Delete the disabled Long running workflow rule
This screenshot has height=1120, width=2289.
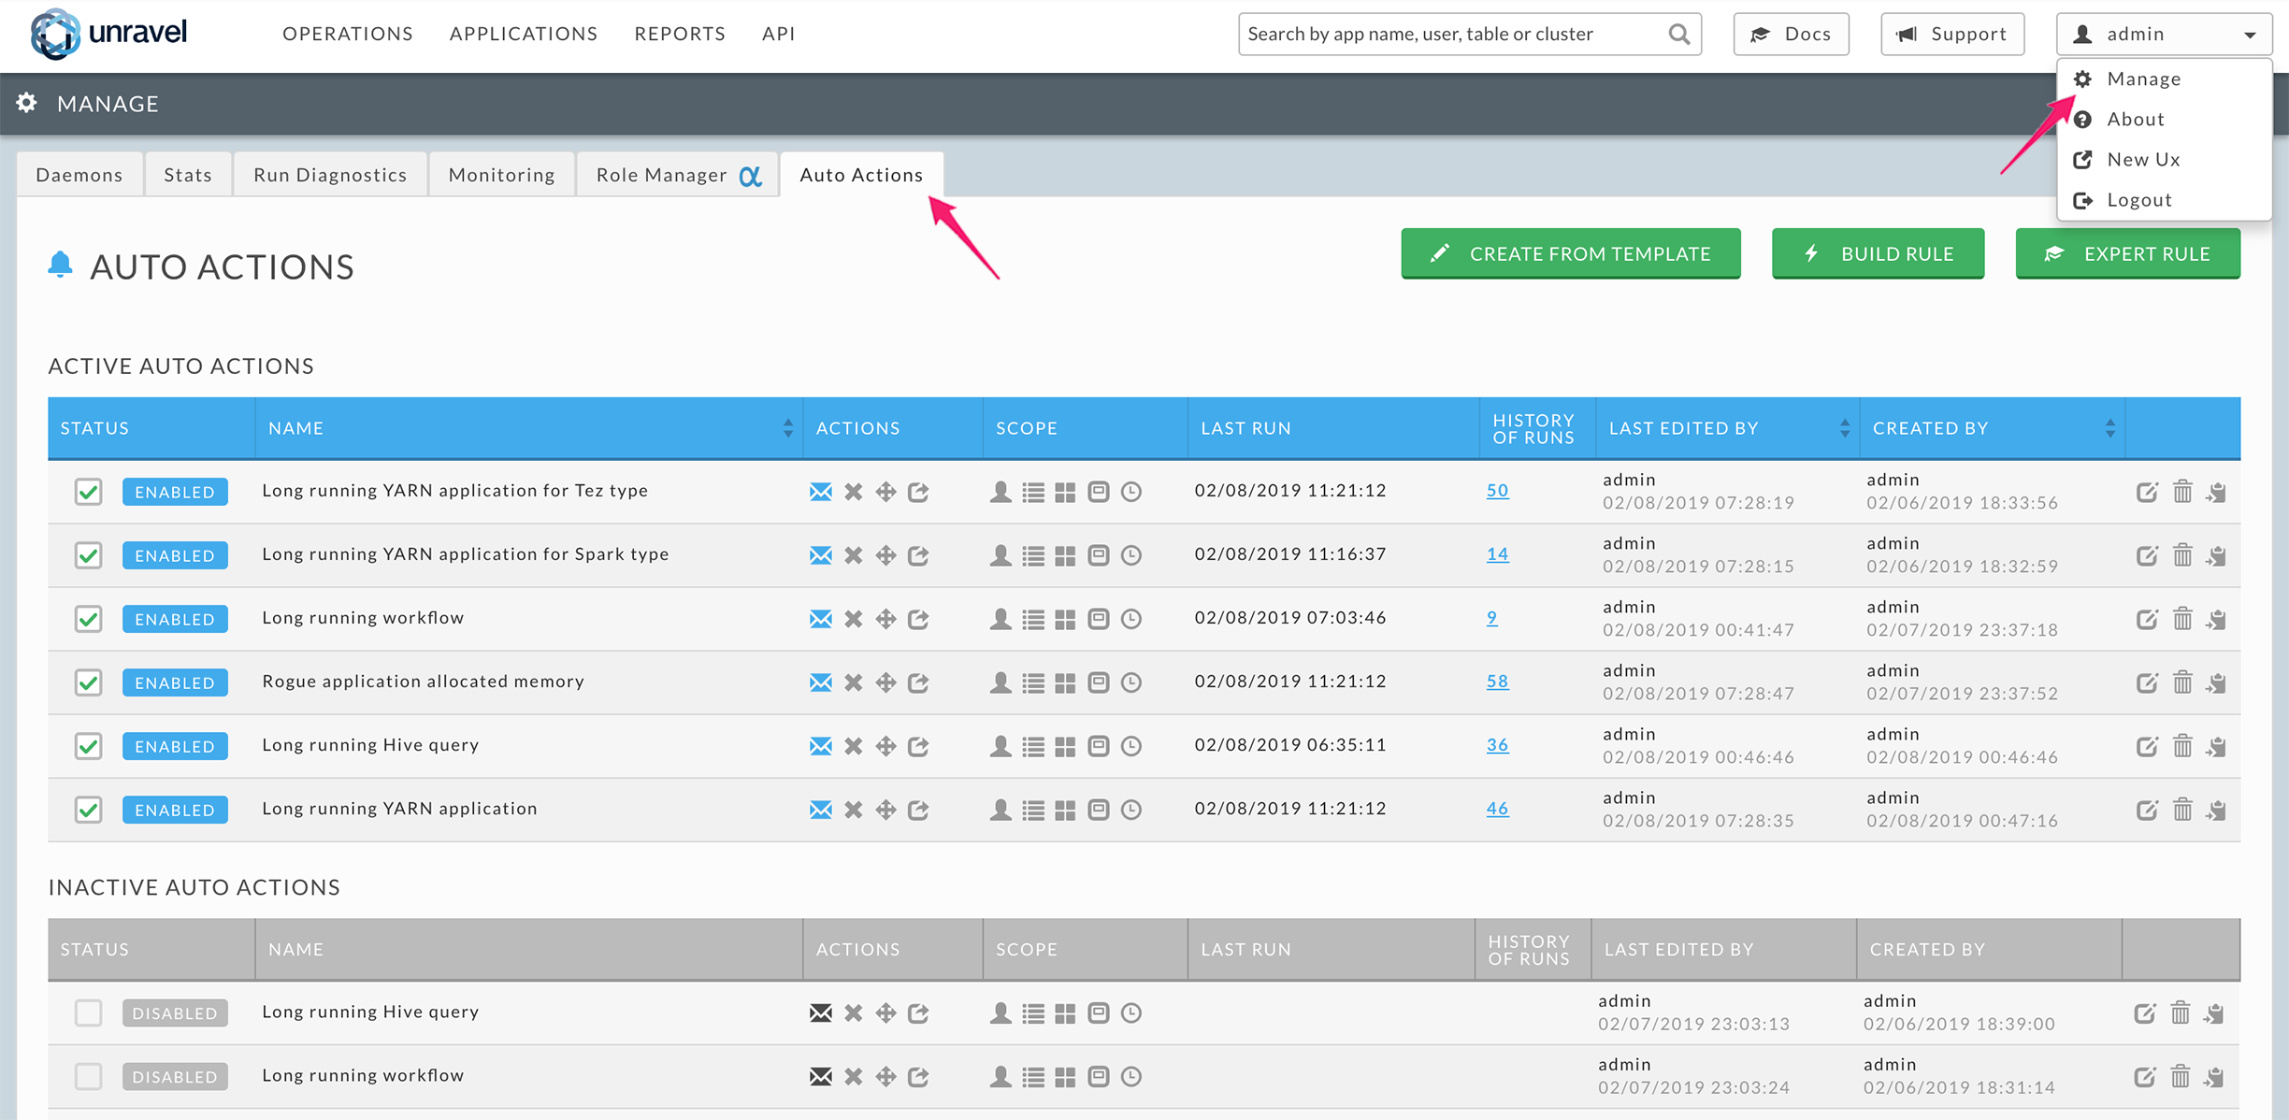[2181, 1076]
